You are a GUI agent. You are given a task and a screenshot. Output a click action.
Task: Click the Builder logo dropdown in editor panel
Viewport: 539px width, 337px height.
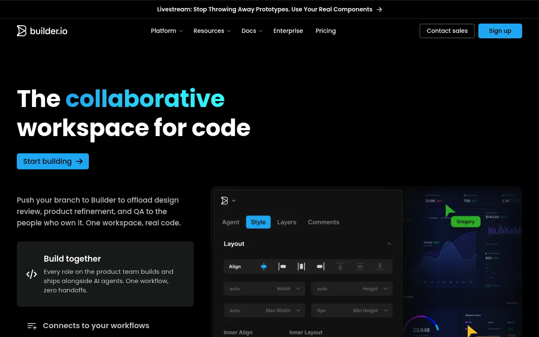pyautogui.click(x=228, y=201)
